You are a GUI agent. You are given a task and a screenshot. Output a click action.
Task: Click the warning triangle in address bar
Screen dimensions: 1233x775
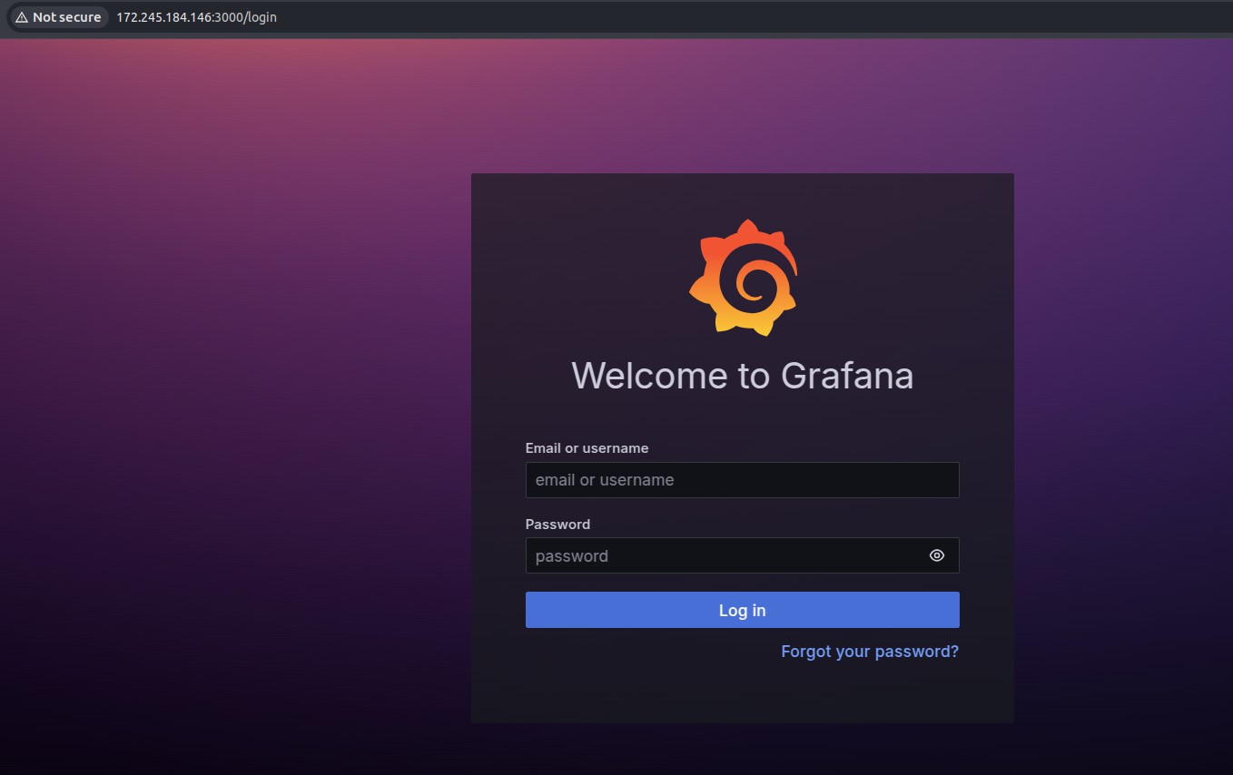(22, 17)
